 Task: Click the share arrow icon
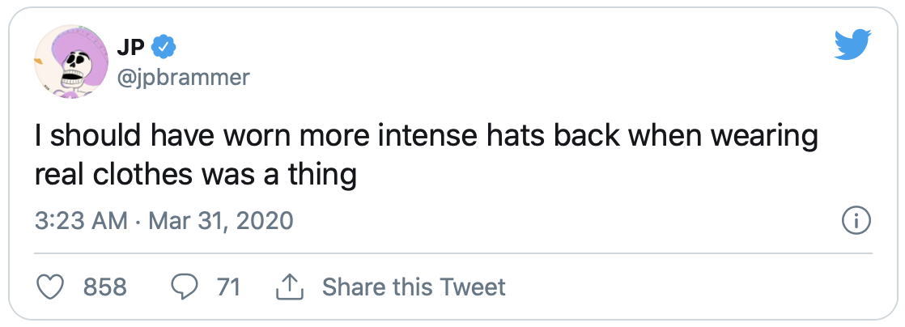[291, 286]
